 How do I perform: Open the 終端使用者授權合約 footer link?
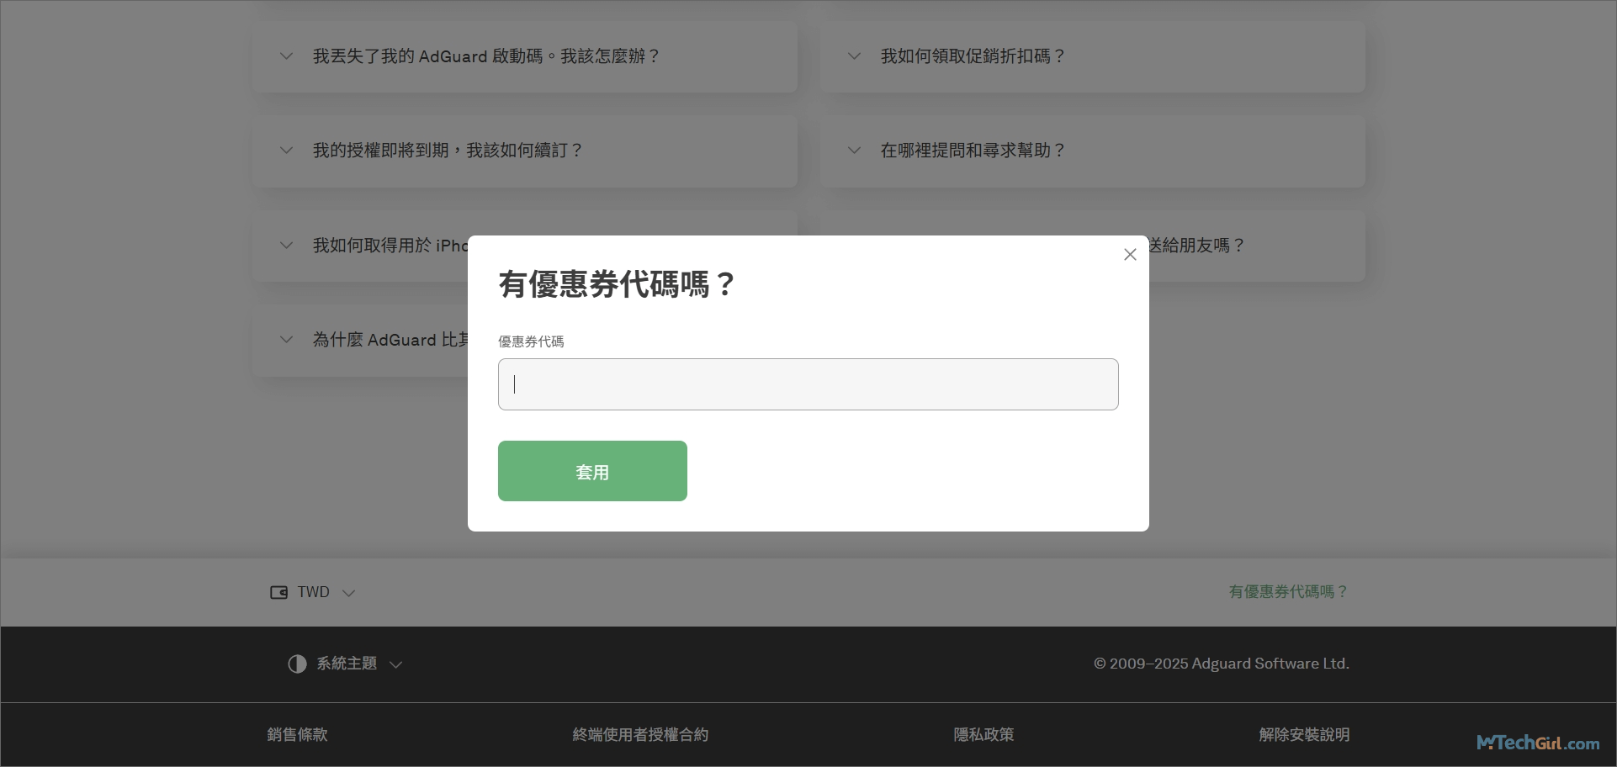tap(640, 734)
